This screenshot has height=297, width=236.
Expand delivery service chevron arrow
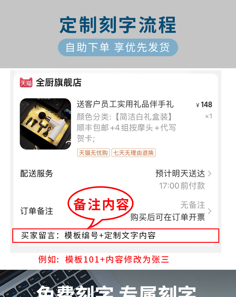(x=209, y=174)
